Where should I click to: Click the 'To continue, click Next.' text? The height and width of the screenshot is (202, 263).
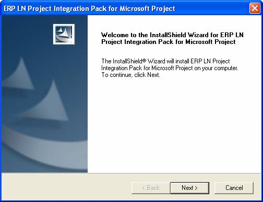[x=130, y=75]
